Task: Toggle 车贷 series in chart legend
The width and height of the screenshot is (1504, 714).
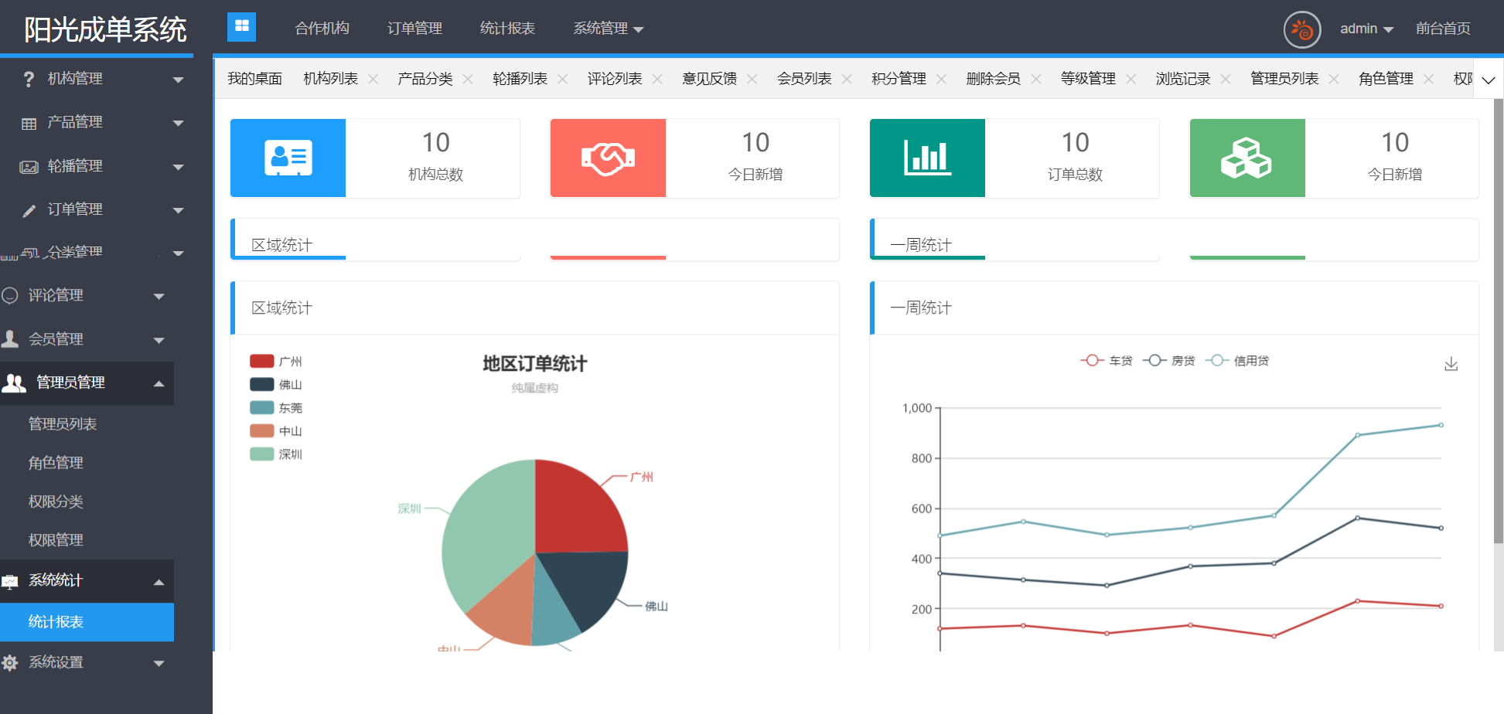Action: point(1106,361)
